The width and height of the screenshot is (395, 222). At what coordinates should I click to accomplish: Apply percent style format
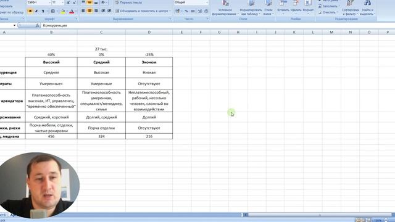coord(186,11)
